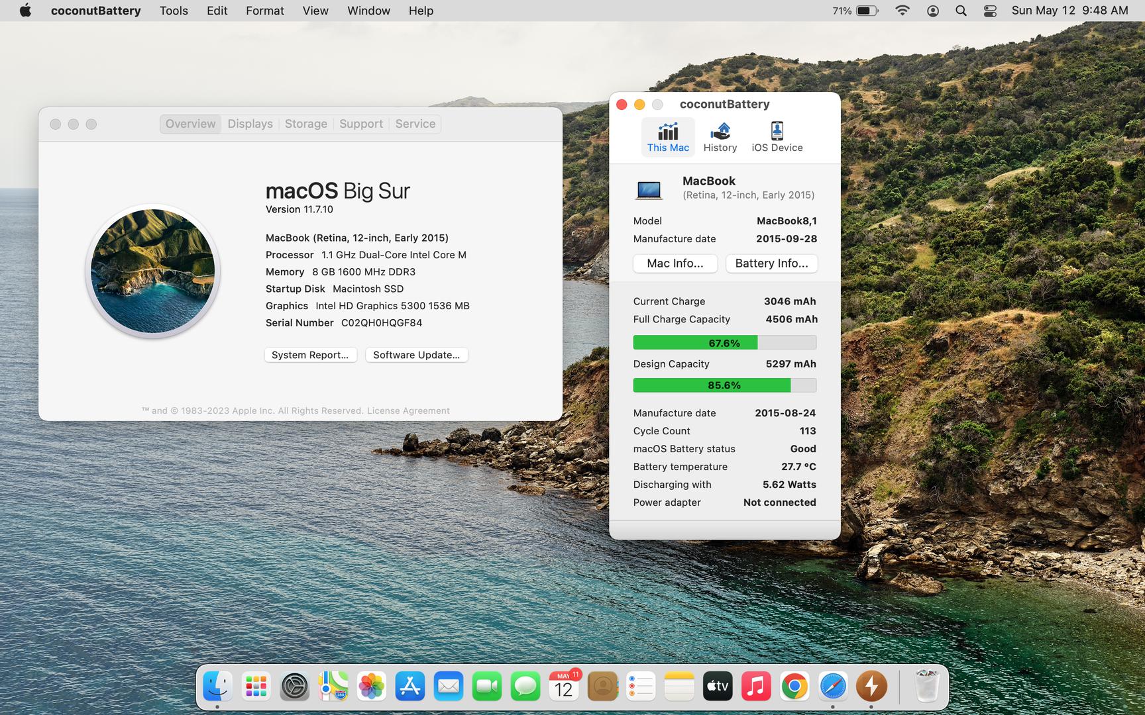1145x715 pixels.
Task: Click the Software Update... button
Action: click(416, 355)
